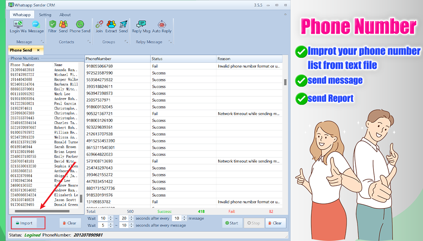This screenshot has width=423, height=241.
Task: Switch to the Setting tab
Action: click(45, 15)
